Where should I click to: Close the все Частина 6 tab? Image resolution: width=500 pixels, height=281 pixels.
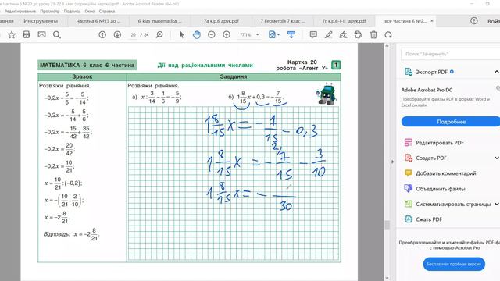click(432, 21)
